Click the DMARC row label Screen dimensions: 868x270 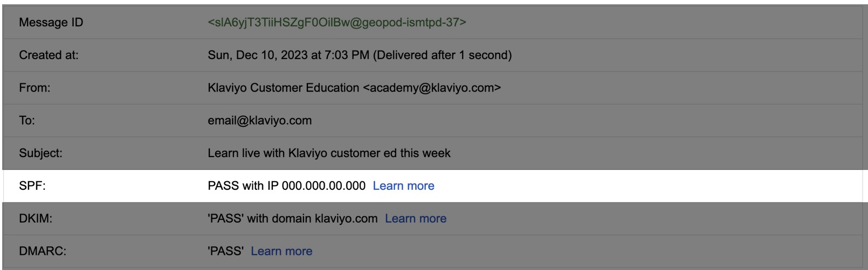[x=43, y=251]
